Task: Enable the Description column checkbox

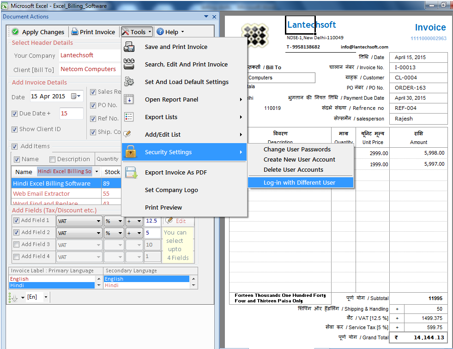Action: point(52,159)
